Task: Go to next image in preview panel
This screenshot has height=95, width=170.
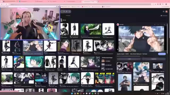Action: pyautogui.click(x=158, y=25)
